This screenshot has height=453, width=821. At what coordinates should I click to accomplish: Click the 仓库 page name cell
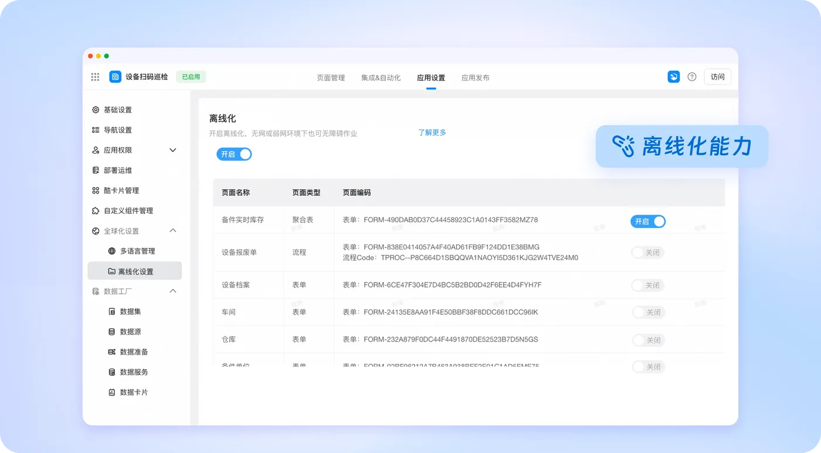(x=229, y=339)
